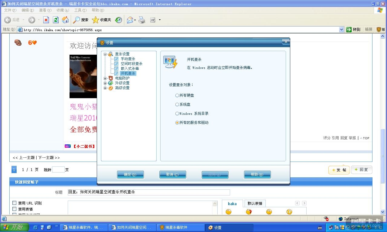Click the 上一主题 link
Screen dimensions: 387x232
coord(27,158)
